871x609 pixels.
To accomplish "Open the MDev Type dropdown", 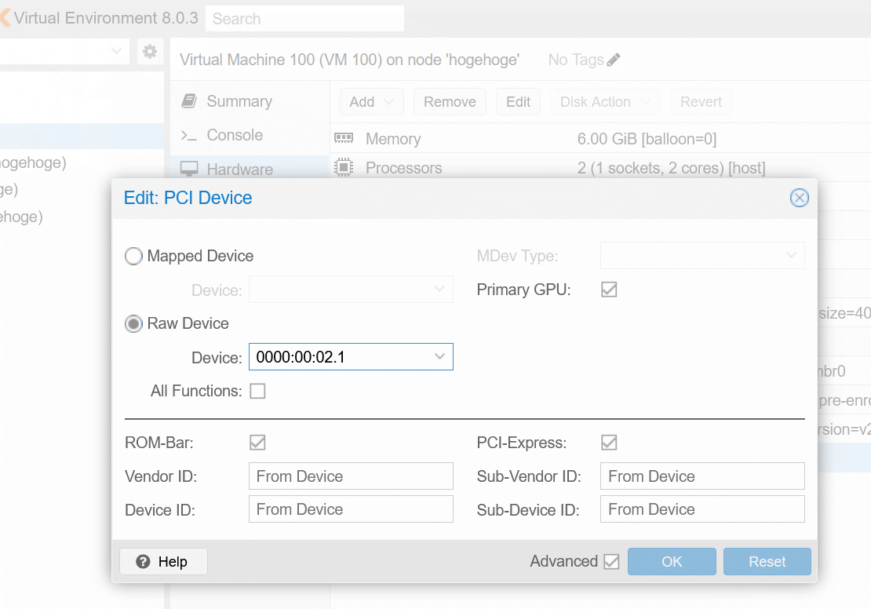I will [x=790, y=256].
